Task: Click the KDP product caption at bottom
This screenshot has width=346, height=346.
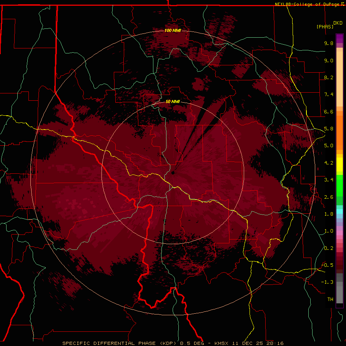Action: pos(173,343)
